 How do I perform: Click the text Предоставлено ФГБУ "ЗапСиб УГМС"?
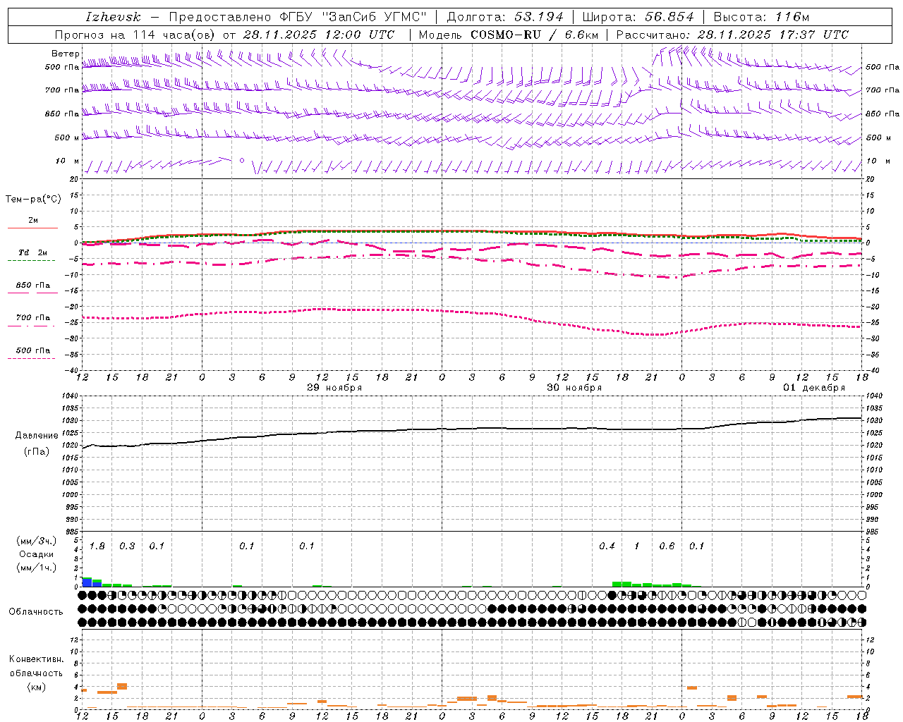297,17
